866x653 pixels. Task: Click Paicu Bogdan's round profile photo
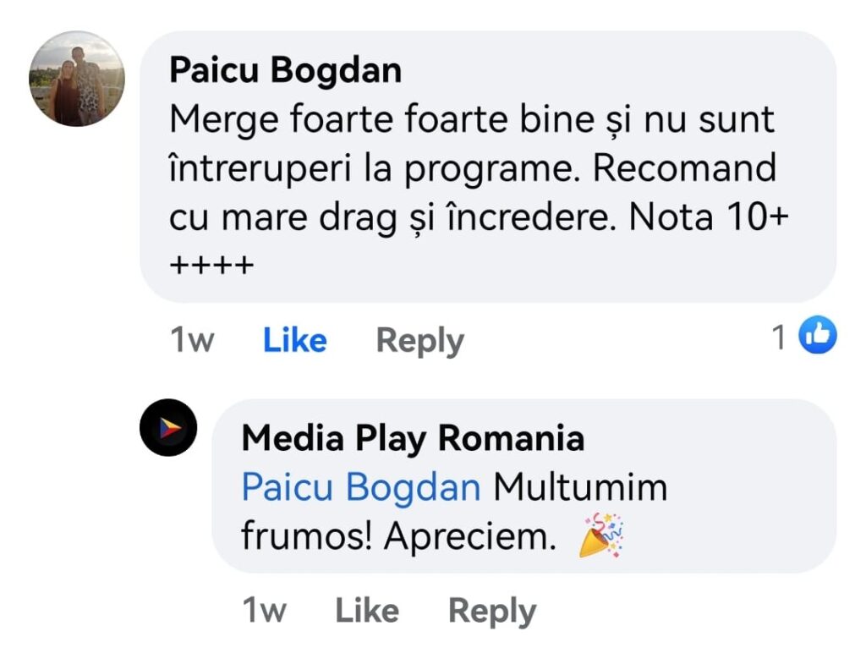pos(77,80)
